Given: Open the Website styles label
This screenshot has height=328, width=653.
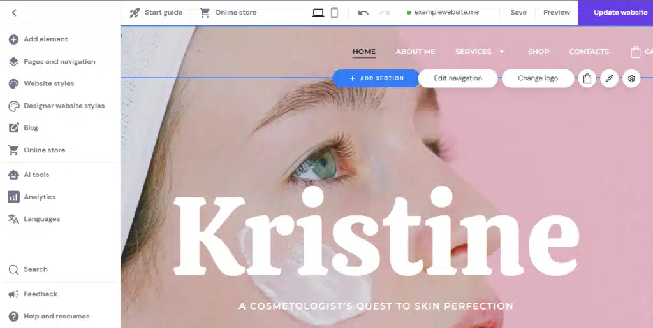Looking at the screenshot, I should [48, 83].
